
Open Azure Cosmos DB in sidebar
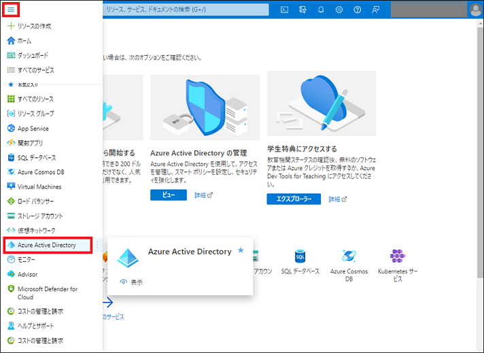click(x=41, y=172)
